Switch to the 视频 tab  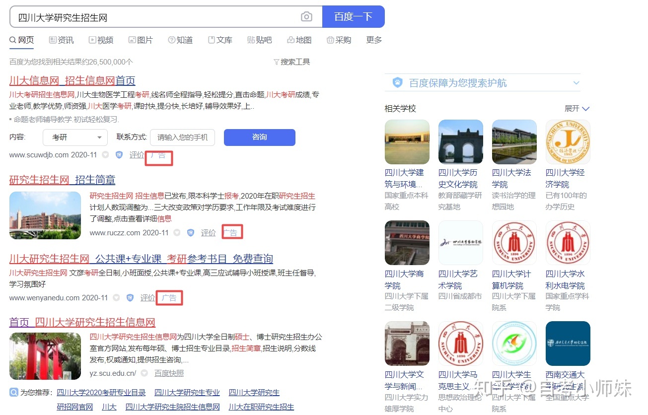click(x=101, y=40)
